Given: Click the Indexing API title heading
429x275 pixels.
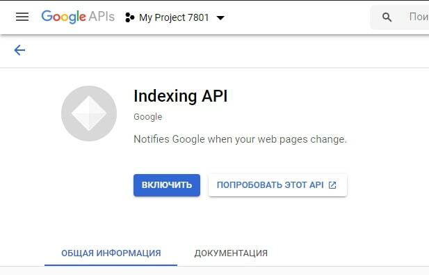Looking at the screenshot, I should [x=181, y=96].
